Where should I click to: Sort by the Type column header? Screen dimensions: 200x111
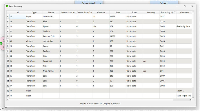pyautogui.click(x=34, y=12)
